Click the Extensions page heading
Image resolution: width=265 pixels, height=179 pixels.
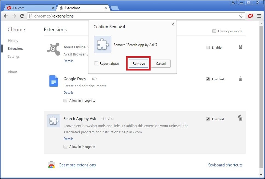(55, 30)
